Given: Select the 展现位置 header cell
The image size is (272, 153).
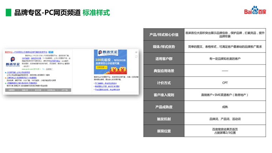Looking at the screenshot, I should (x=164, y=131).
